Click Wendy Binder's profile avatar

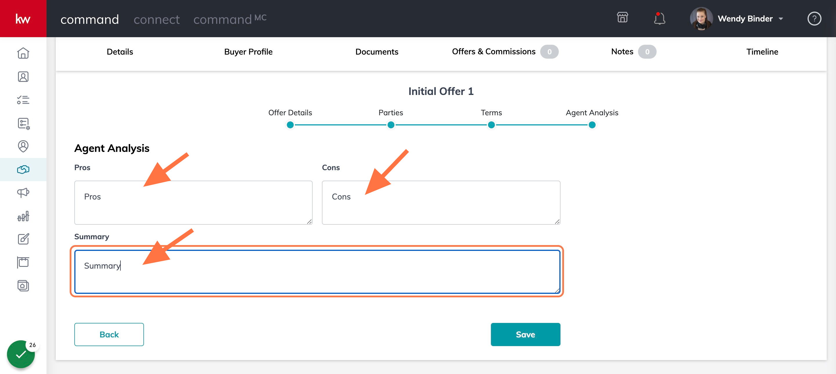pos(701,19)
